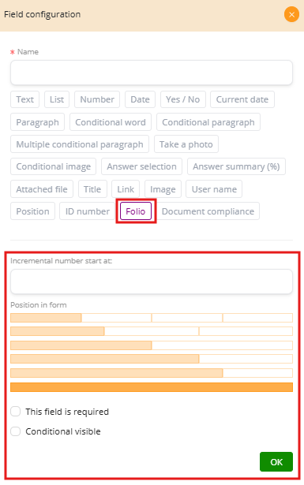The image size is (304, 485).
Task: Select the Take a photo field type
Action: 186,144
